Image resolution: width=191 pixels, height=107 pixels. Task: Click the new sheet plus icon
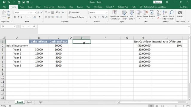coord(41,102)
